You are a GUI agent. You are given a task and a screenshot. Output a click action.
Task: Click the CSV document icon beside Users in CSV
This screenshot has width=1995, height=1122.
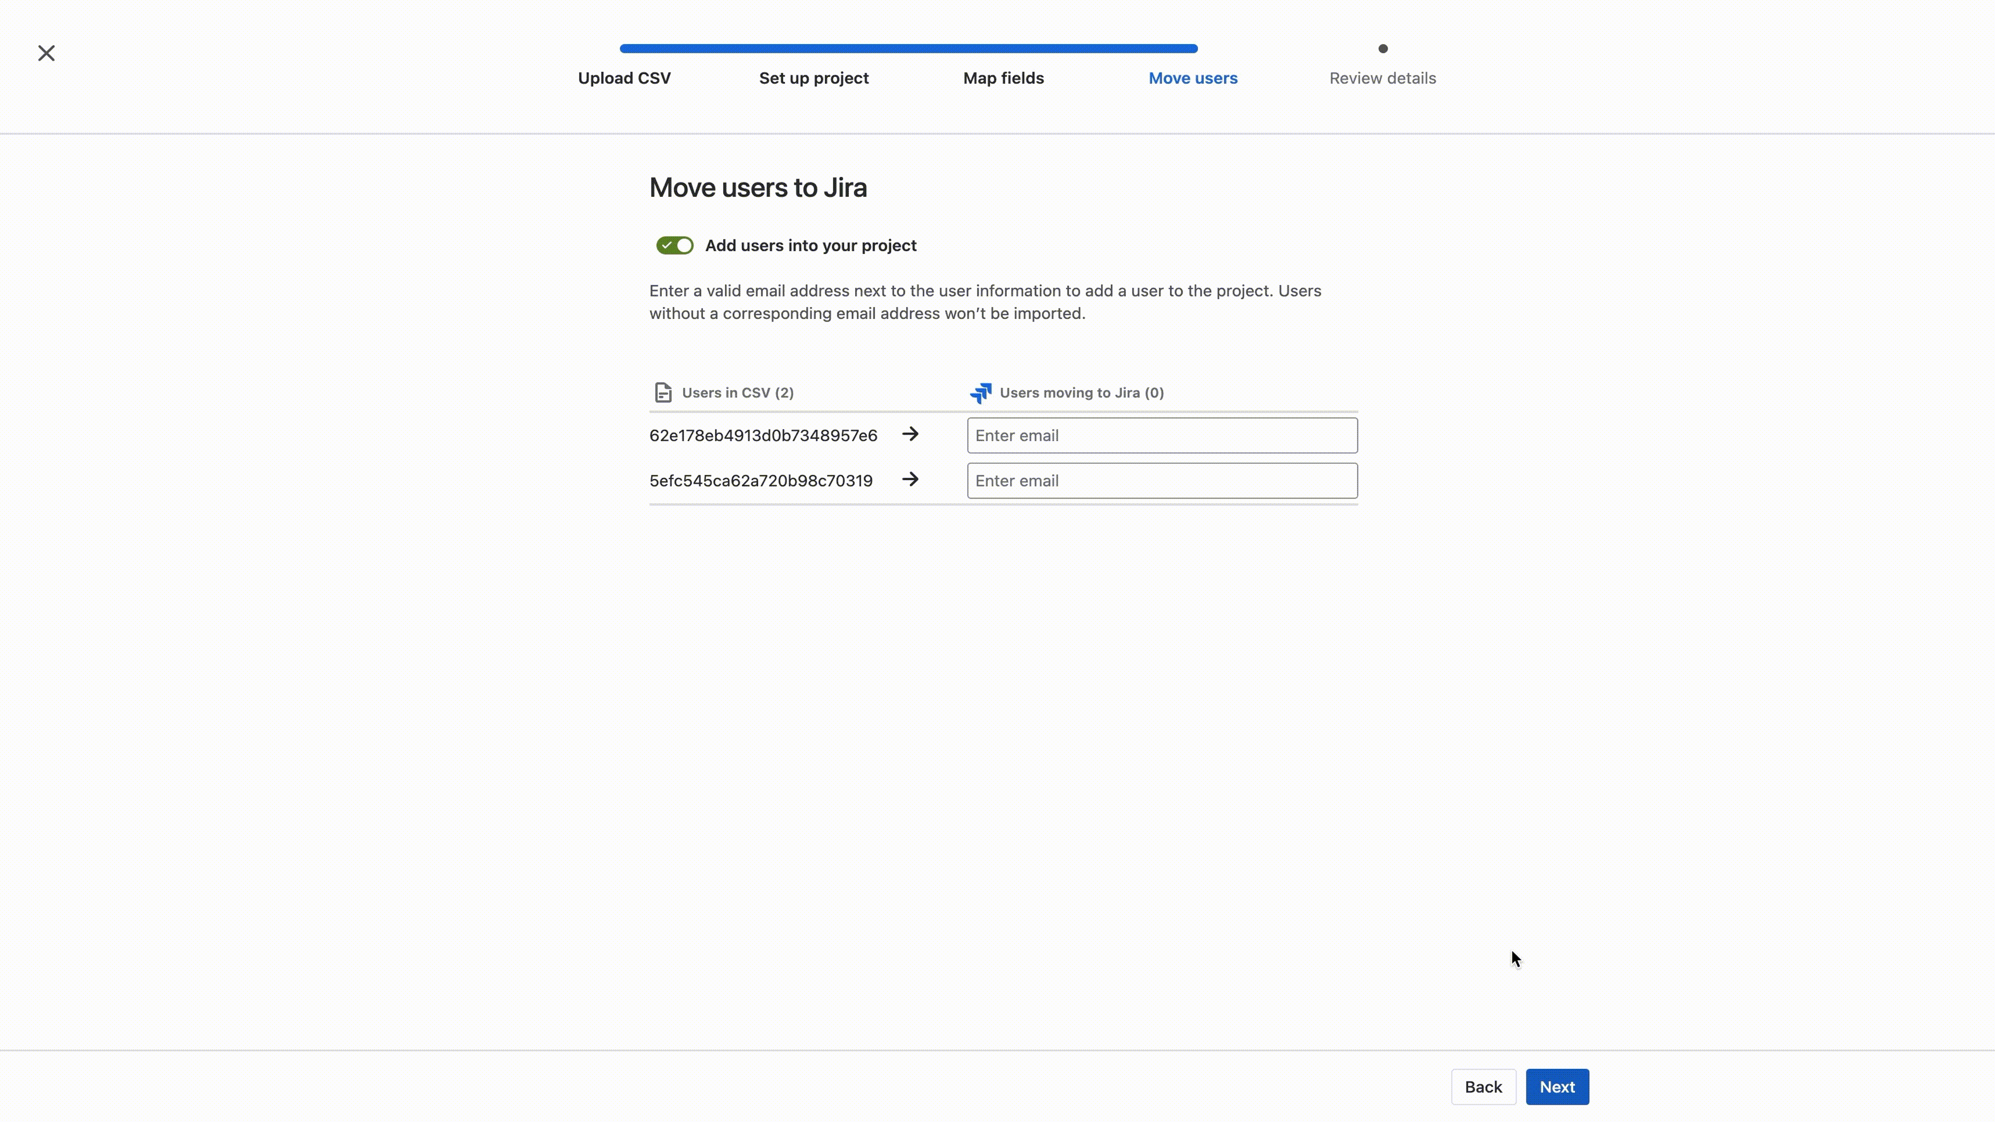pyautogui.click(x=663, y=393)
